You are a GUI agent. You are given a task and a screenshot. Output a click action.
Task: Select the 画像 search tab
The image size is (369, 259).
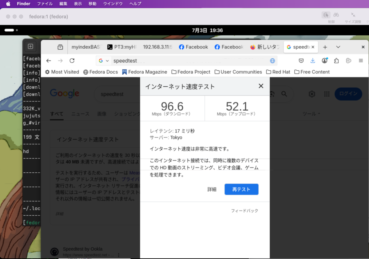[102, 114]
